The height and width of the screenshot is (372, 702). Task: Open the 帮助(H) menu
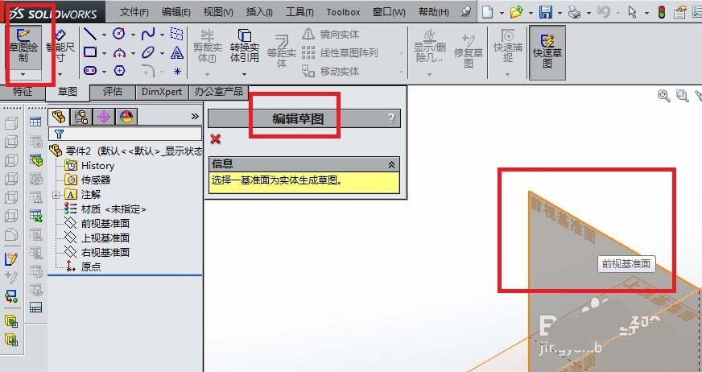[434, 12]
